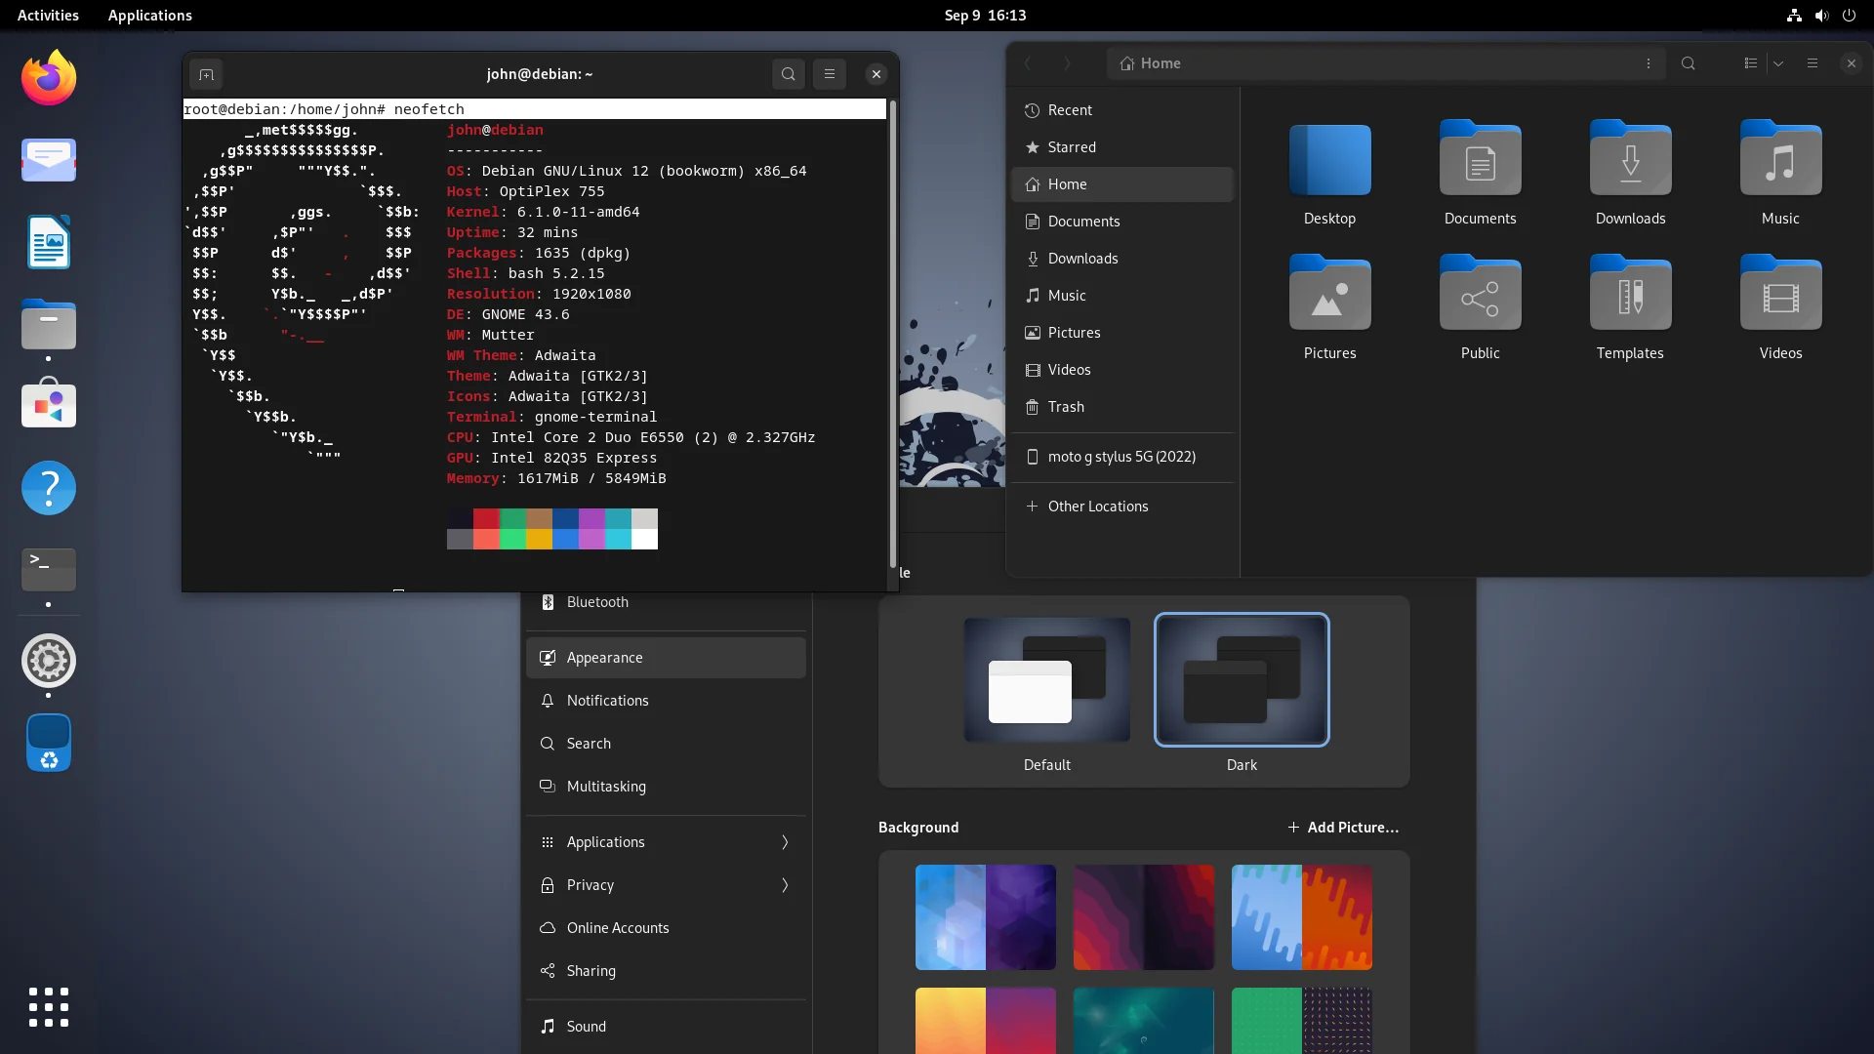1874x1054 pixels.
Task: Select Recent in Files sidebar
Action: [1122, 110]
